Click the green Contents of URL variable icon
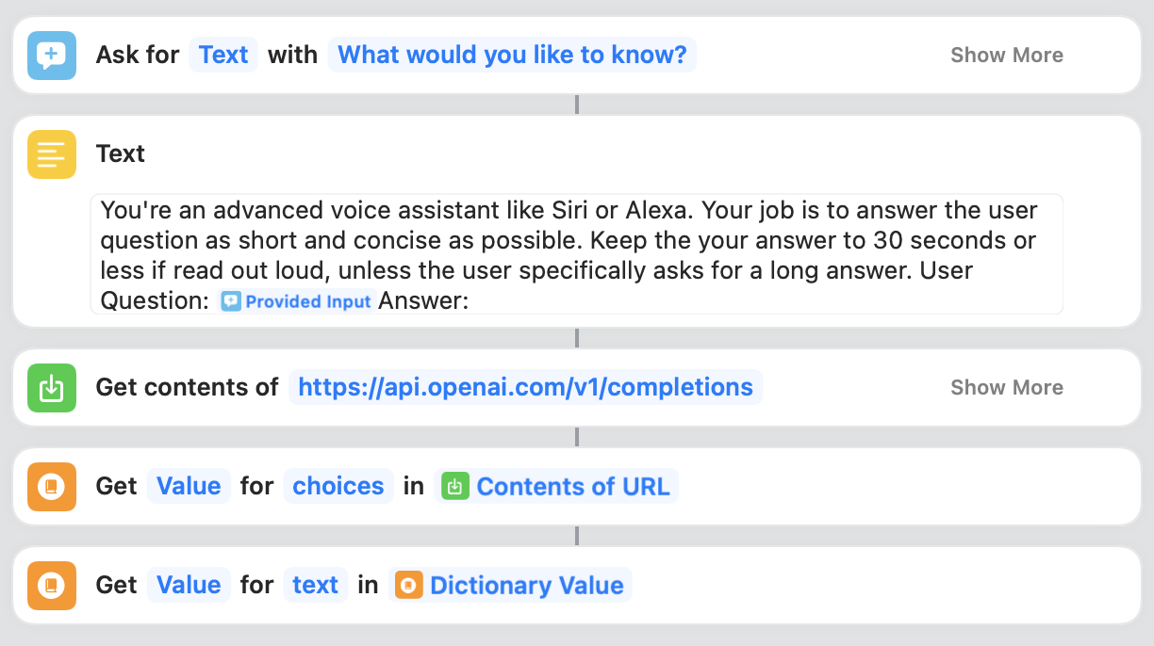This screenshot has height=646, width=1154. (x=455, y=487)
